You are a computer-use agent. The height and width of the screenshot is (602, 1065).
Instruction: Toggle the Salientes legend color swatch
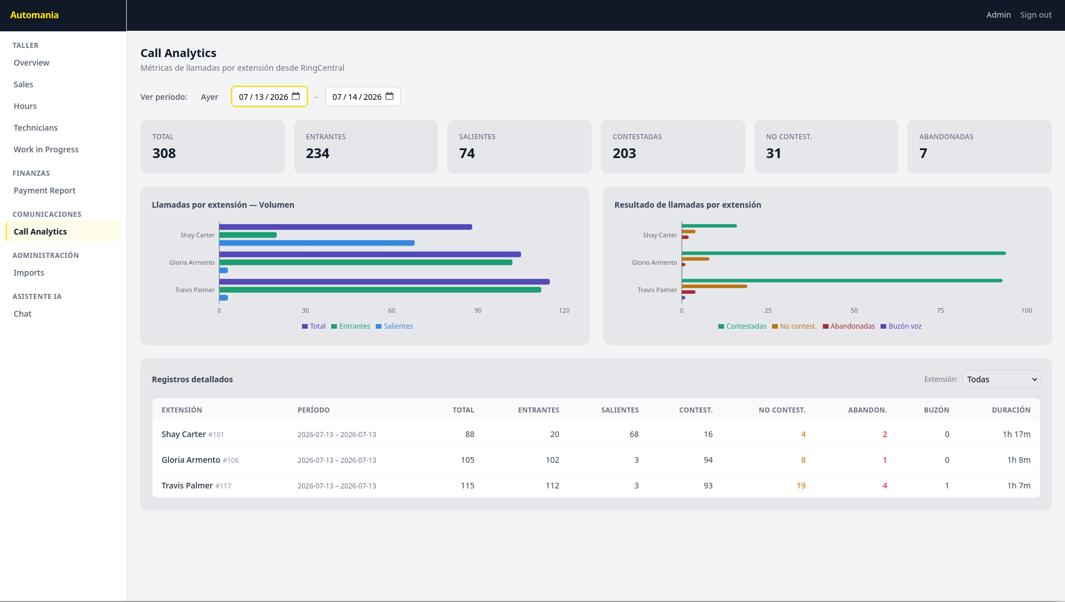(379, 326)
